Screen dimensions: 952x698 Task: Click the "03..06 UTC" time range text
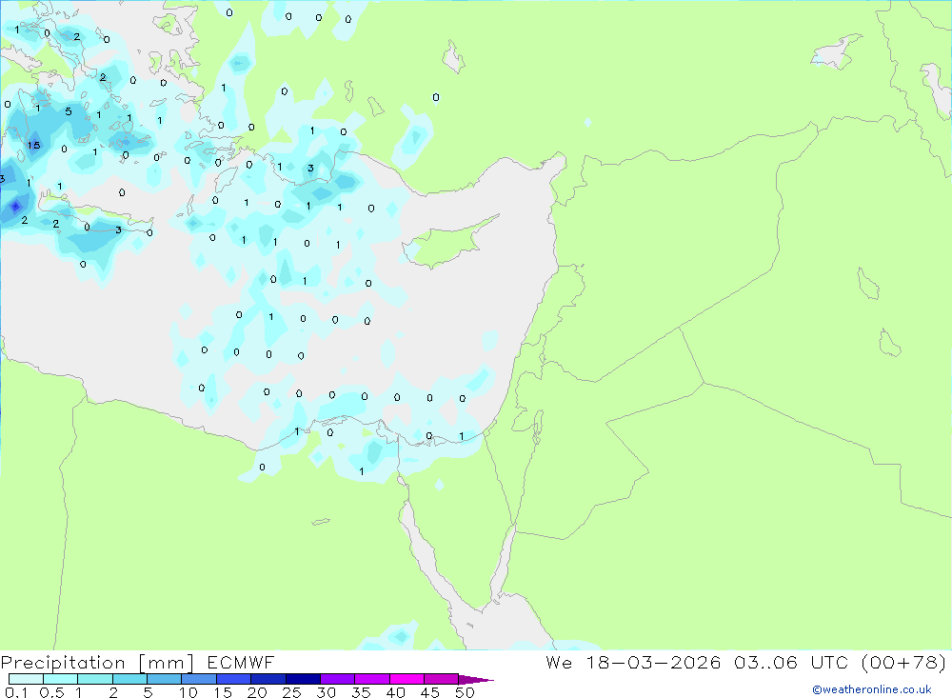click(791, 663)
